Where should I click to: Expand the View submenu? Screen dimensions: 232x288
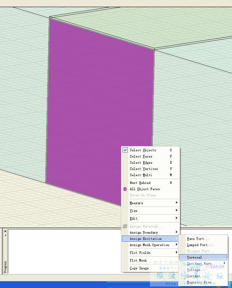pyautogui.click(x=151, y=211)
